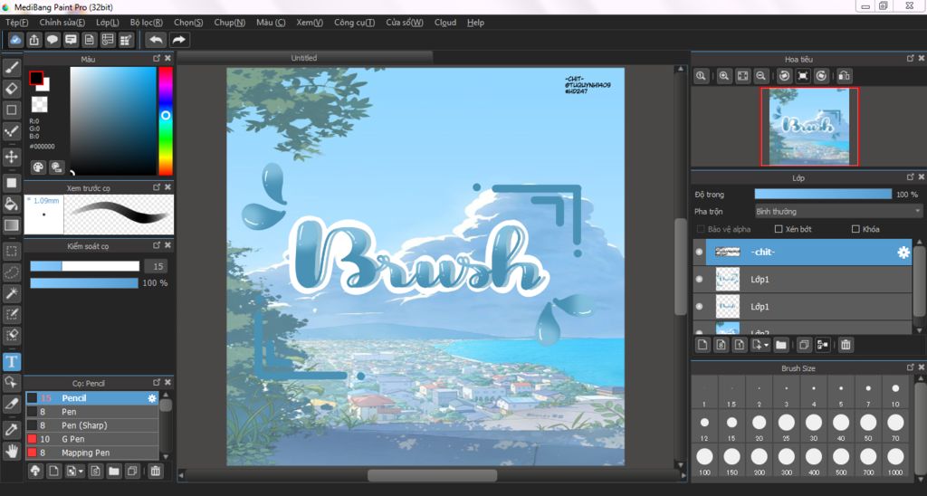The height and width of the screenshot is (496, 927).
Task: Toggle visibility of the -chit- layer
Action: (700, 252)
